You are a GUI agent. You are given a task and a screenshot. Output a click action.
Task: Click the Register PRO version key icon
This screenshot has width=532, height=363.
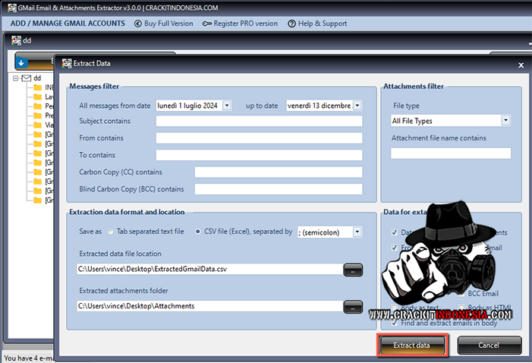207,24
